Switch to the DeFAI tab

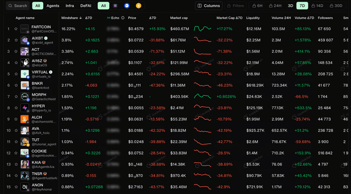pos(86,6)
